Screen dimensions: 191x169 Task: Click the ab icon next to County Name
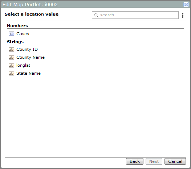[x=11, y=57]
